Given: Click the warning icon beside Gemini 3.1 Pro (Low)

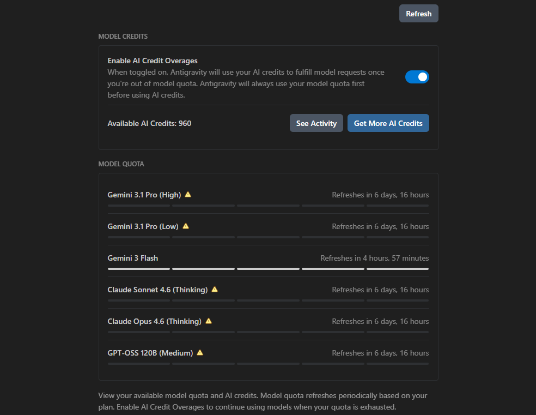Looking at the screenshot, I should click(x=186, y=226).
